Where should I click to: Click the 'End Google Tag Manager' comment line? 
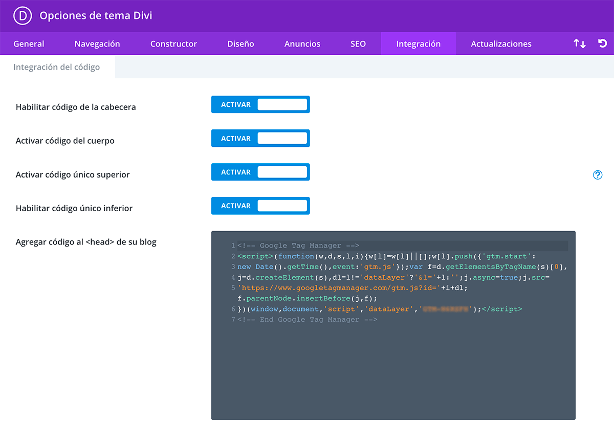[308, 320]
